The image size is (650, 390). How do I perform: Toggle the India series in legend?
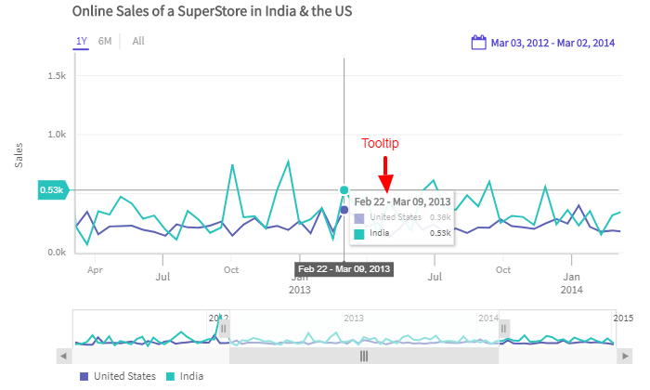point(184,376)
